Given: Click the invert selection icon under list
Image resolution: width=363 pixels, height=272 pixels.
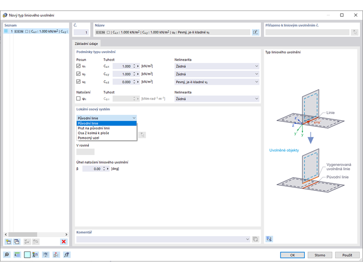Looking at the screenshot, I should (x=35, y=242).
